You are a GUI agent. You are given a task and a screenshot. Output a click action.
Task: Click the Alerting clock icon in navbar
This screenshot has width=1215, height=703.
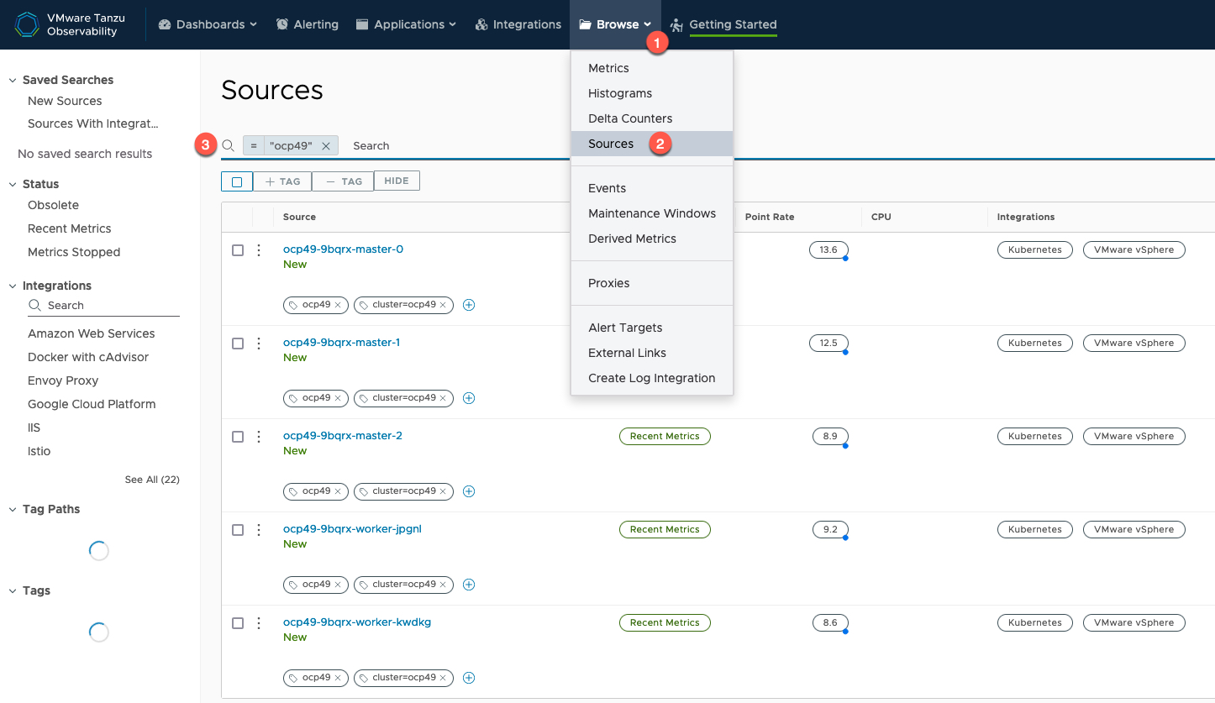(x=282, y=24)
